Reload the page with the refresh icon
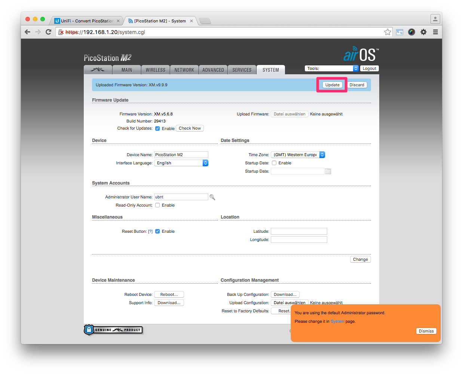Viewport: 463px width, 374px height. [48, 32]
